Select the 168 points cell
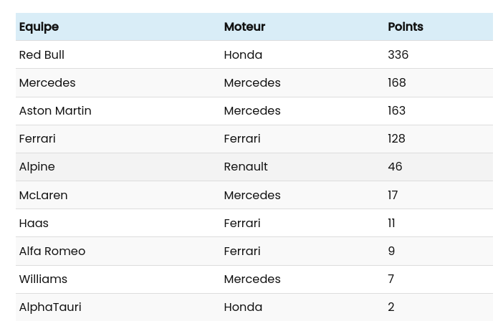This screenshot has height=326, width=503. (x=397, y=82)
